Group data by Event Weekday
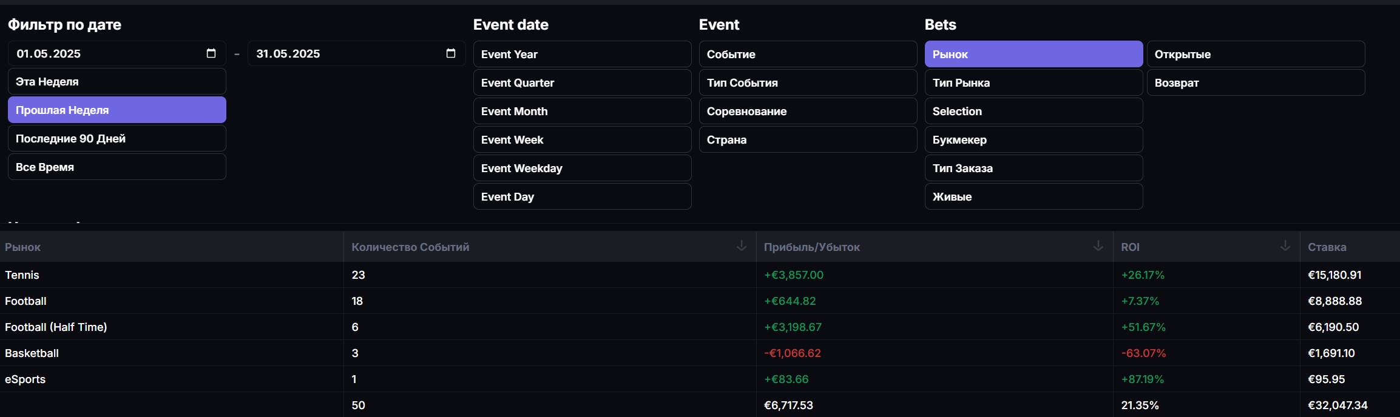This screenshot has height=417, width=1400. pyautogui.click(x=581, y=168)
